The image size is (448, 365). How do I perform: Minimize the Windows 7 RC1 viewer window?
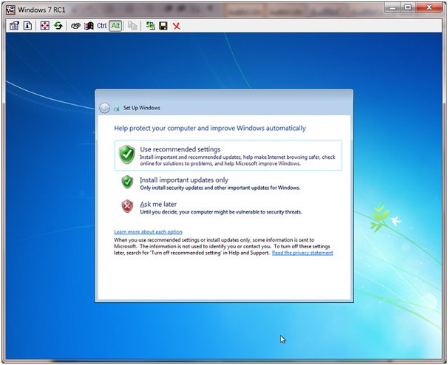[393, 7]
